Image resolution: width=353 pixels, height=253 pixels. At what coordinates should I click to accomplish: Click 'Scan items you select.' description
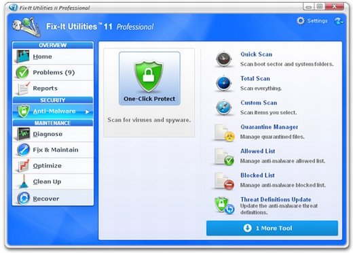pos(268,112)
